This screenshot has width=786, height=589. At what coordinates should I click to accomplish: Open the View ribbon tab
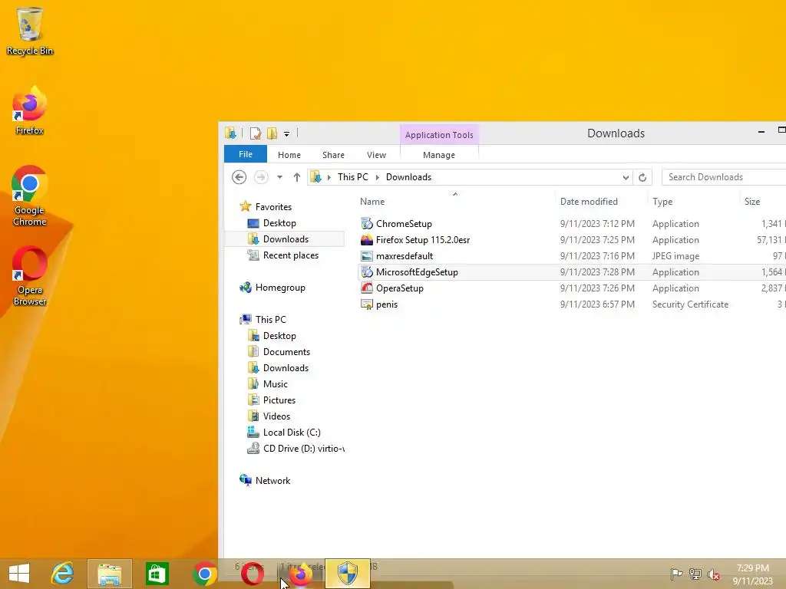376,155
